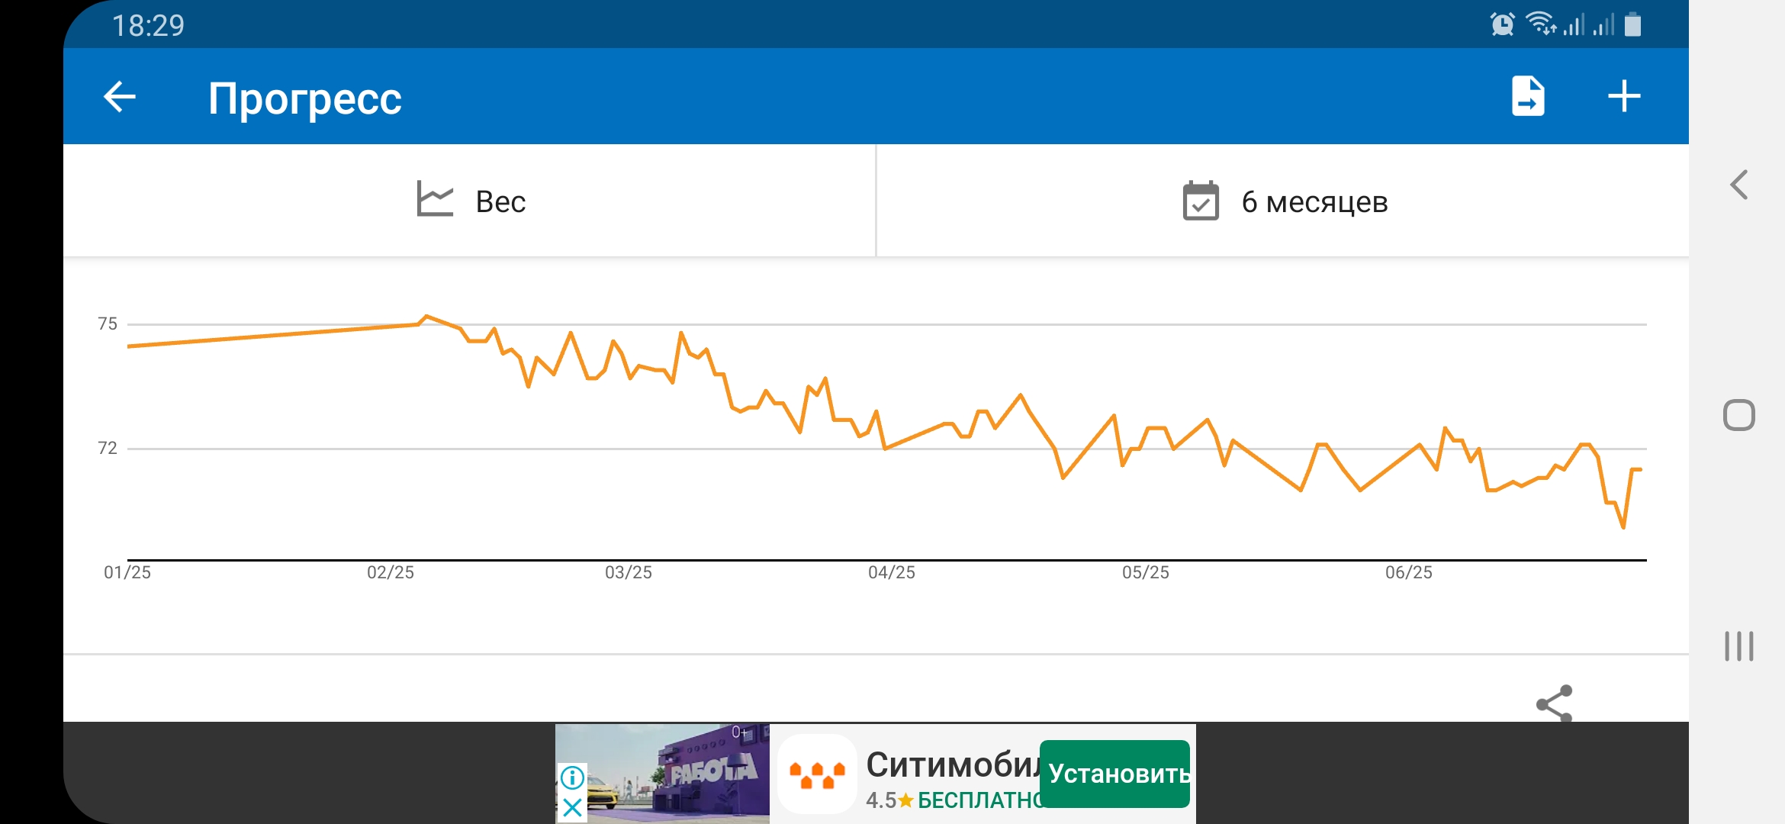Tap the Ситимобил app logo in ad

[x=817, y=774]
